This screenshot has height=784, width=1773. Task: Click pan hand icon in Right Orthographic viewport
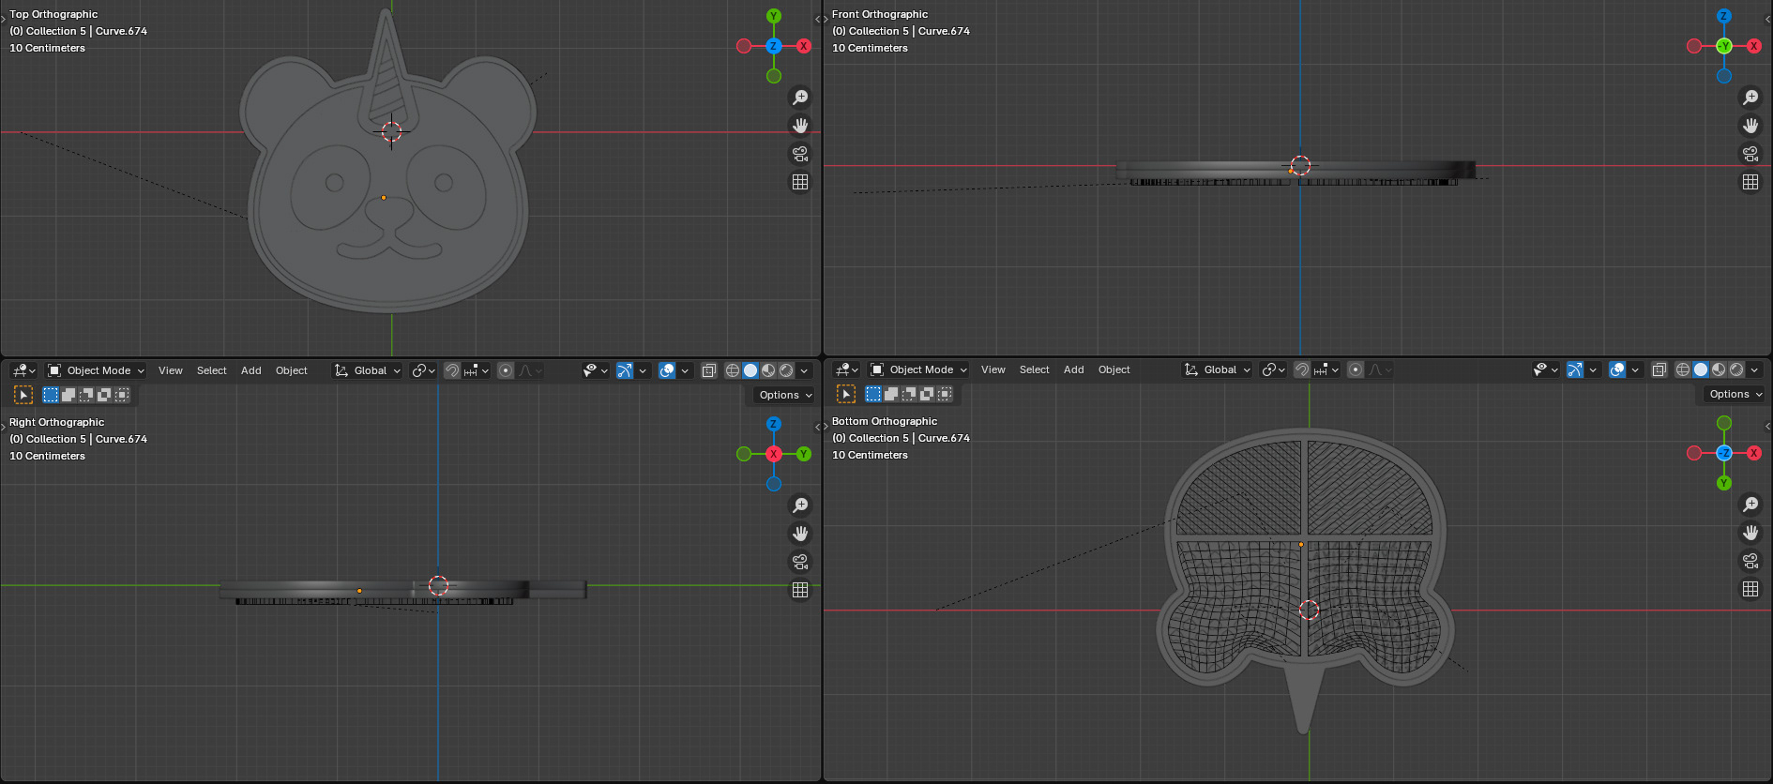[800, 534]
